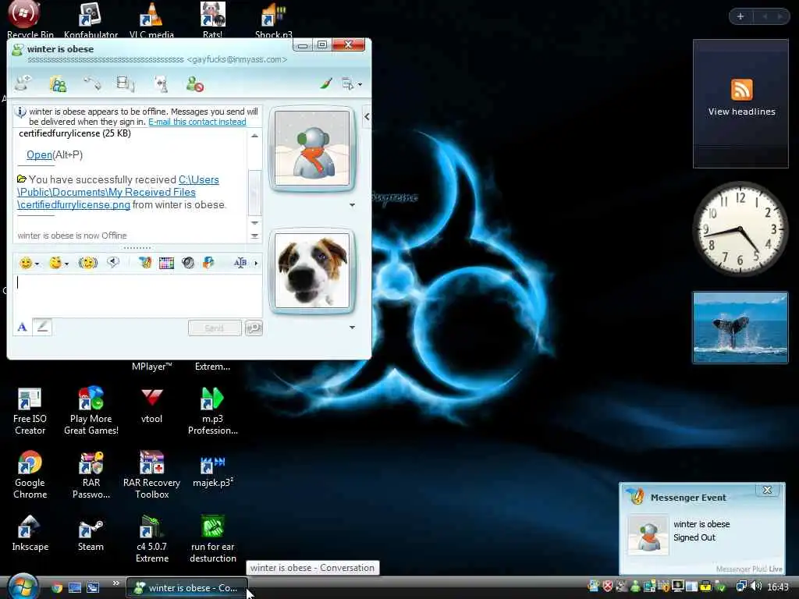
Task: Click the sound speaker icon in chat toolbar
Action: tap(188, 263)
